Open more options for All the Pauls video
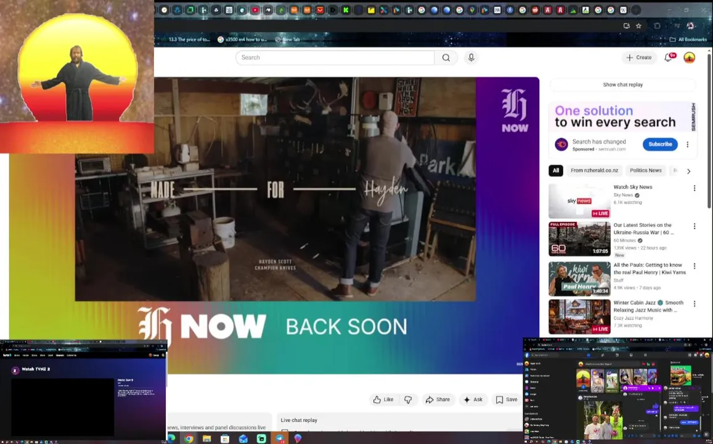Viewport: 713px width, 444px height. pos(695,266)
